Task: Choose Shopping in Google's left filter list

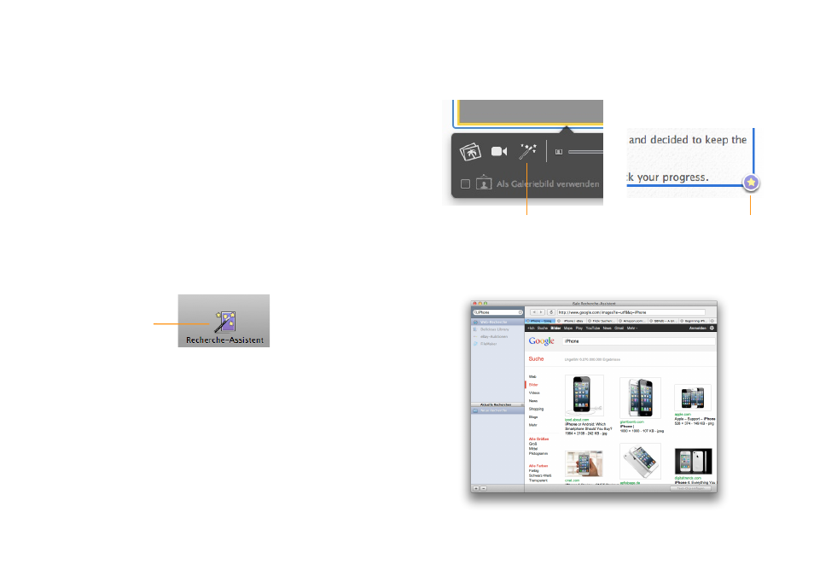Action: (x=536, y=409)
